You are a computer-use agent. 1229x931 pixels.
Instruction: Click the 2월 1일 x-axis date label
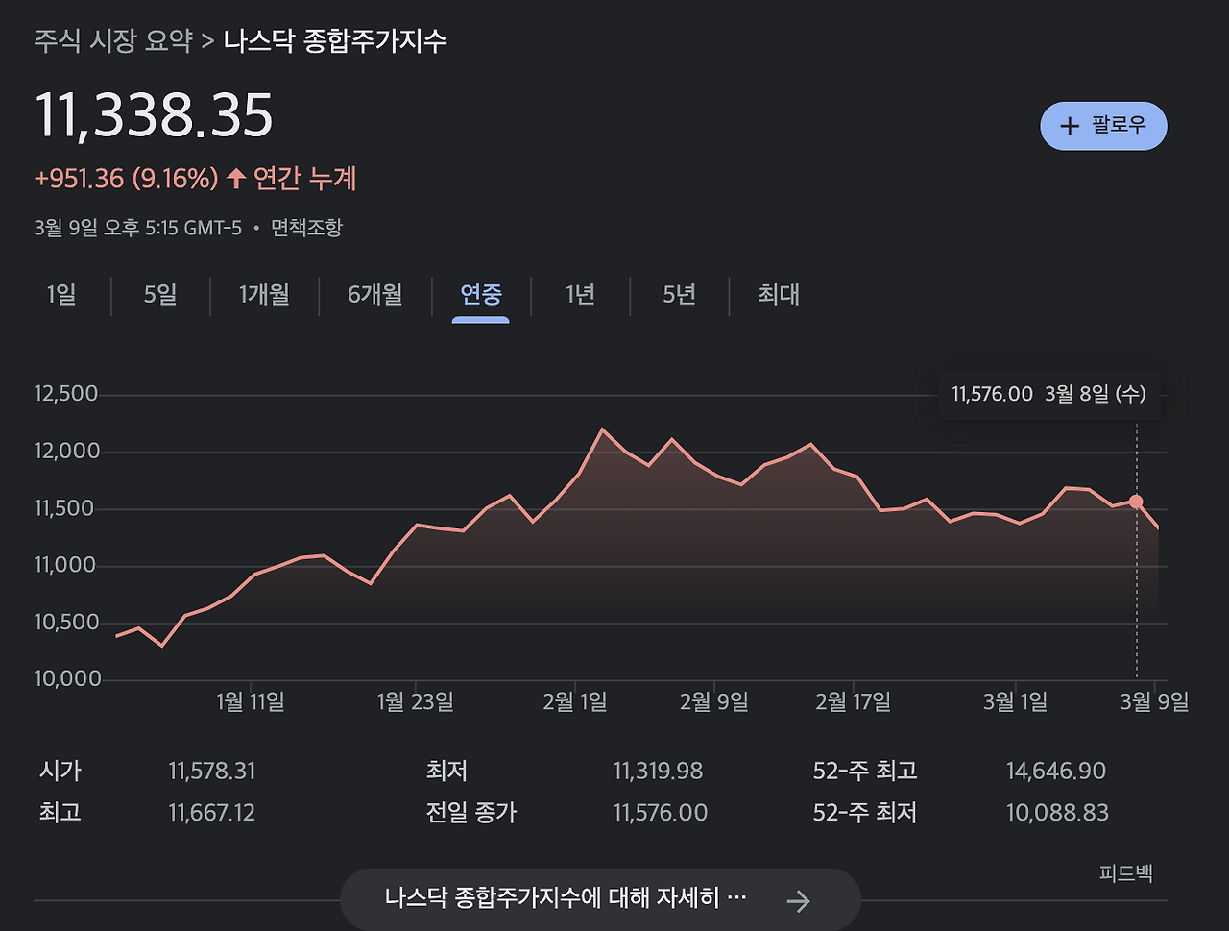pyautogui.click(x=575, y=702)
